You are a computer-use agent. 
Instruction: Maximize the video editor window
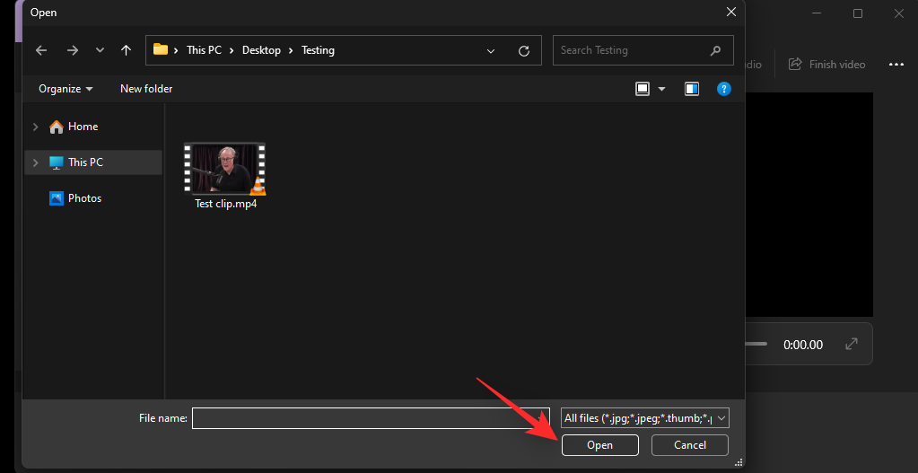tap(858, 13)
